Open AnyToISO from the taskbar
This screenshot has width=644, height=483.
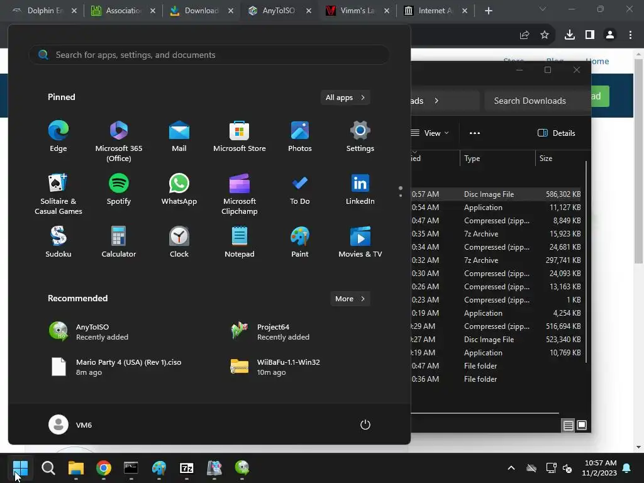point(242,468)
